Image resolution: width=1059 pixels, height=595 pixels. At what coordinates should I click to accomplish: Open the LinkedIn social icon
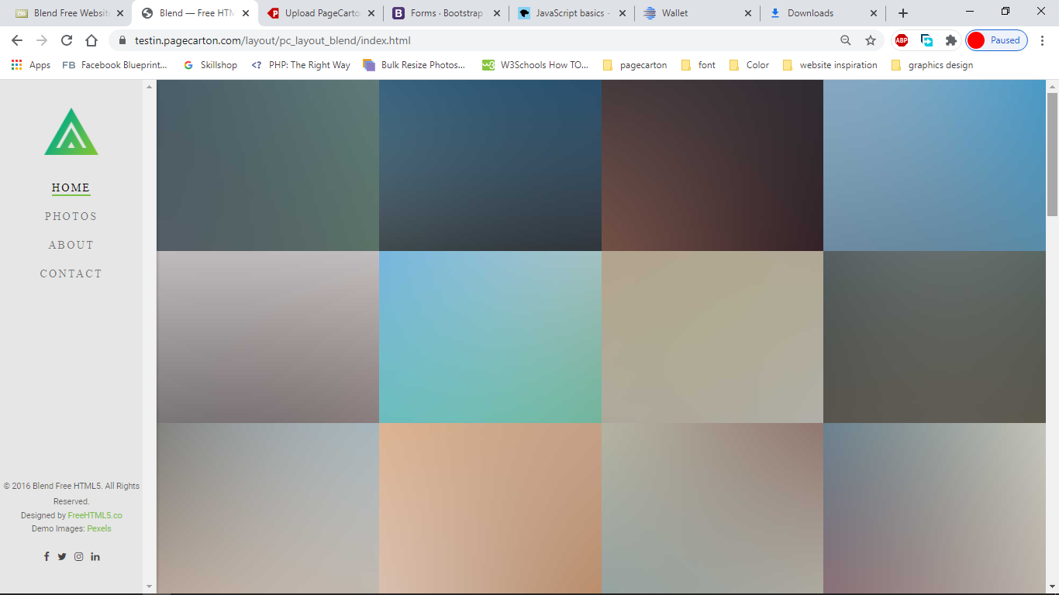[95, 556]
